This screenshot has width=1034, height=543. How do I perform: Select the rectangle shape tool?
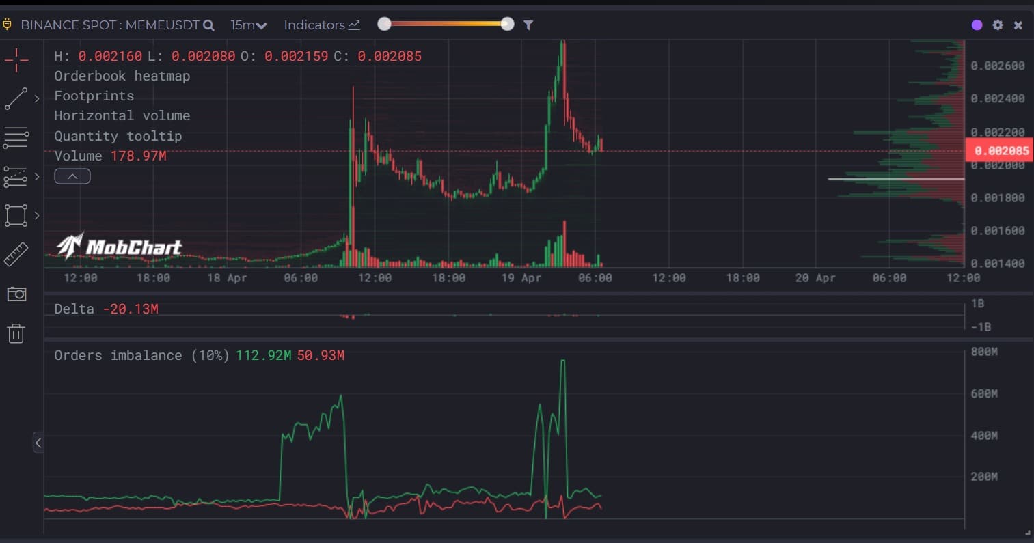coord(16,215)
